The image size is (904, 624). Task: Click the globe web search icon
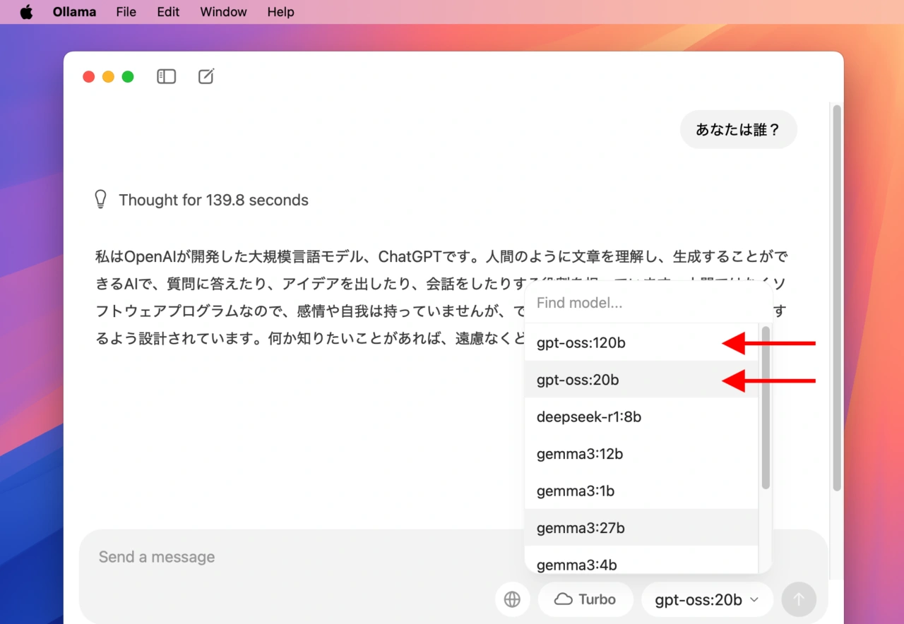point(512,599)
